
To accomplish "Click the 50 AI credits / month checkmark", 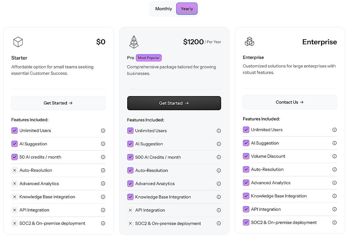I will pos(14,157).
